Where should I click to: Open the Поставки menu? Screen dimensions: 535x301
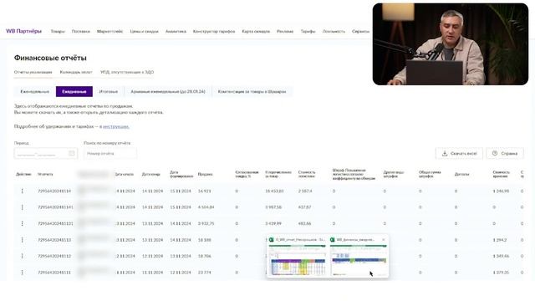pos(81,32)
